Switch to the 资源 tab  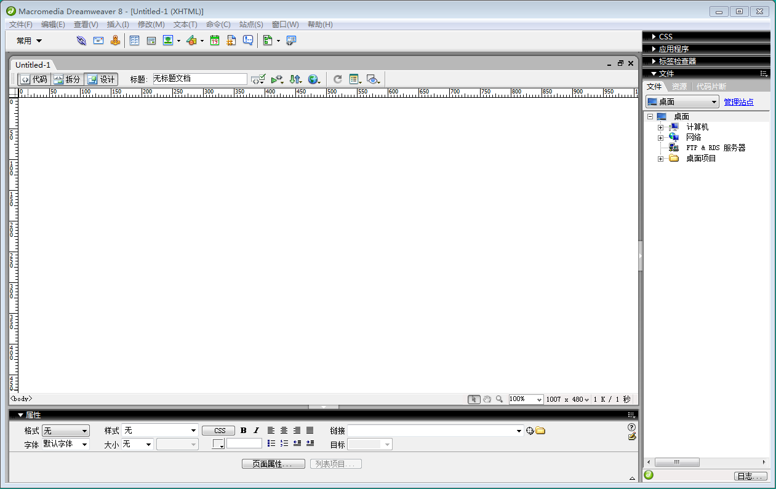(x=679, y=87)
